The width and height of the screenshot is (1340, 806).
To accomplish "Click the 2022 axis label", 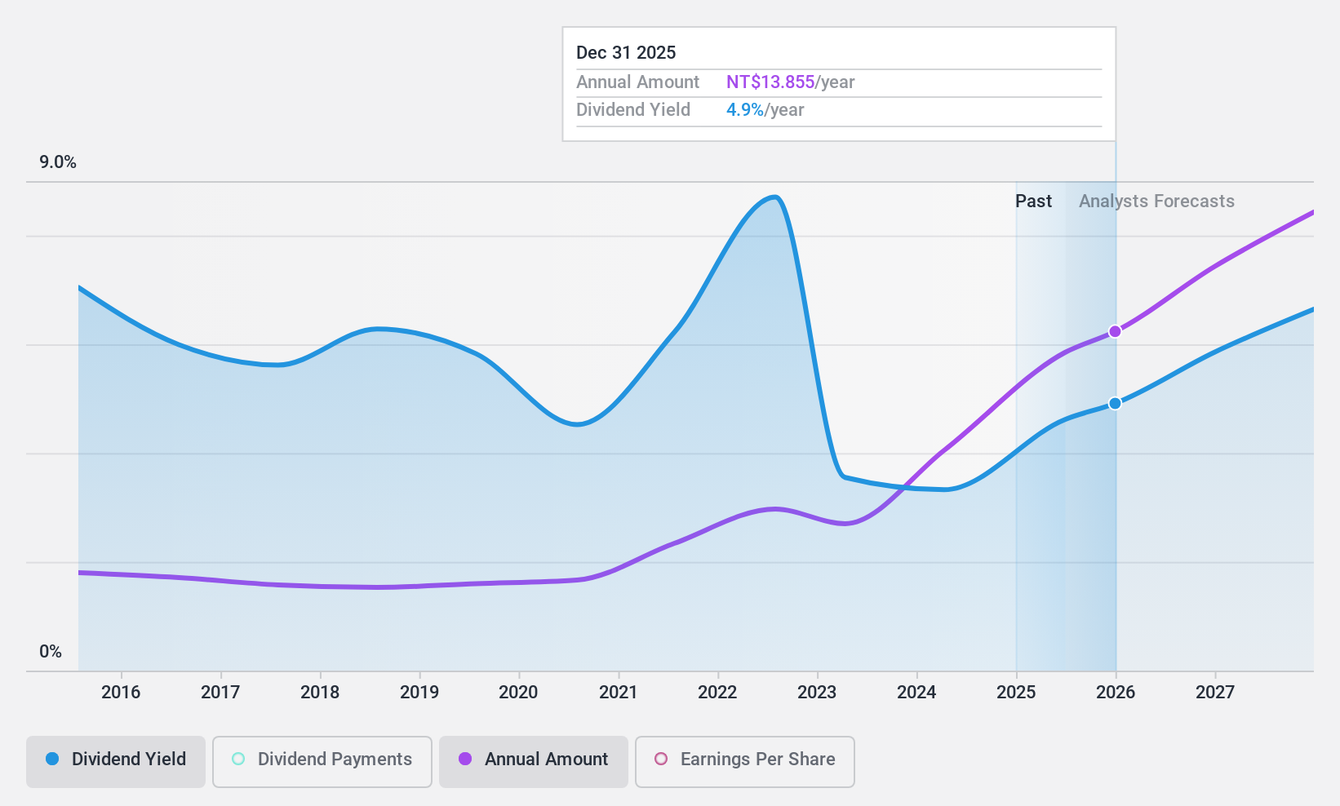I will point(718,693).
